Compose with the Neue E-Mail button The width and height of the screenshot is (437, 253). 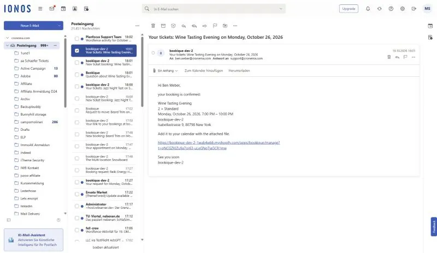tap(30, 25)
